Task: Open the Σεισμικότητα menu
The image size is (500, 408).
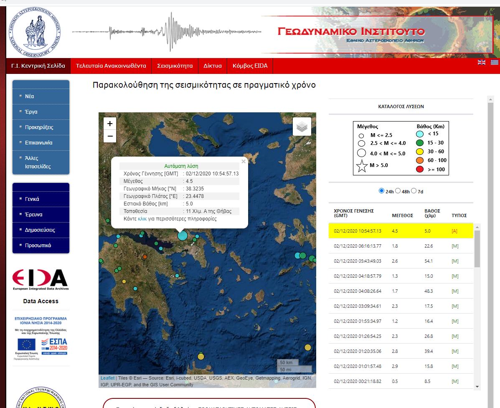Action: (x=175, y=66)
